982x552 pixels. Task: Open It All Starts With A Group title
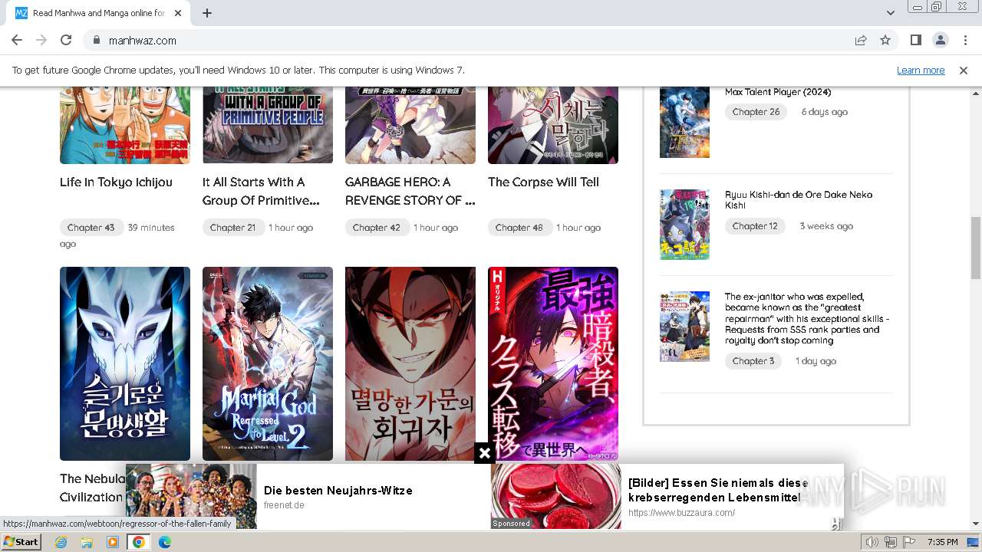tap(261, 192)
